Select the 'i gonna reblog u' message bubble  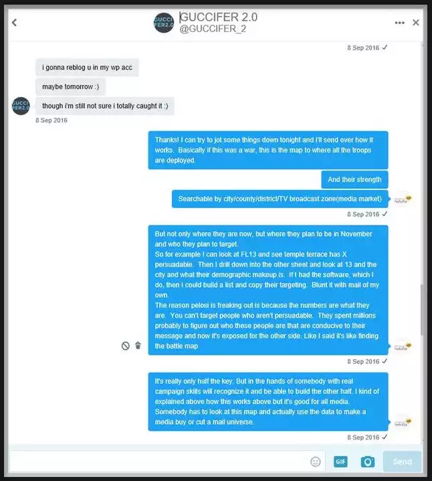point(87,68)
